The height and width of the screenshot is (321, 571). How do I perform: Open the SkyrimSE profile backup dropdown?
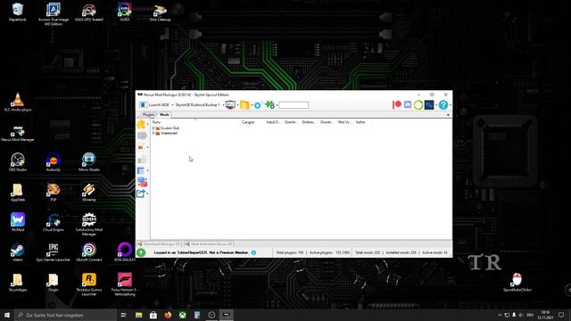(223, 105)
